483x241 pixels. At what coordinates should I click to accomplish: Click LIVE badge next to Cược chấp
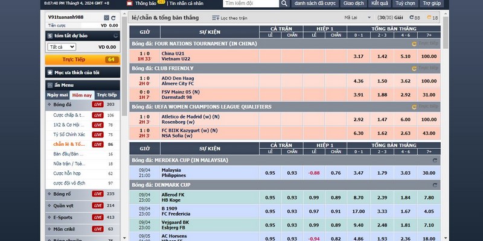(x=98, y=115)
